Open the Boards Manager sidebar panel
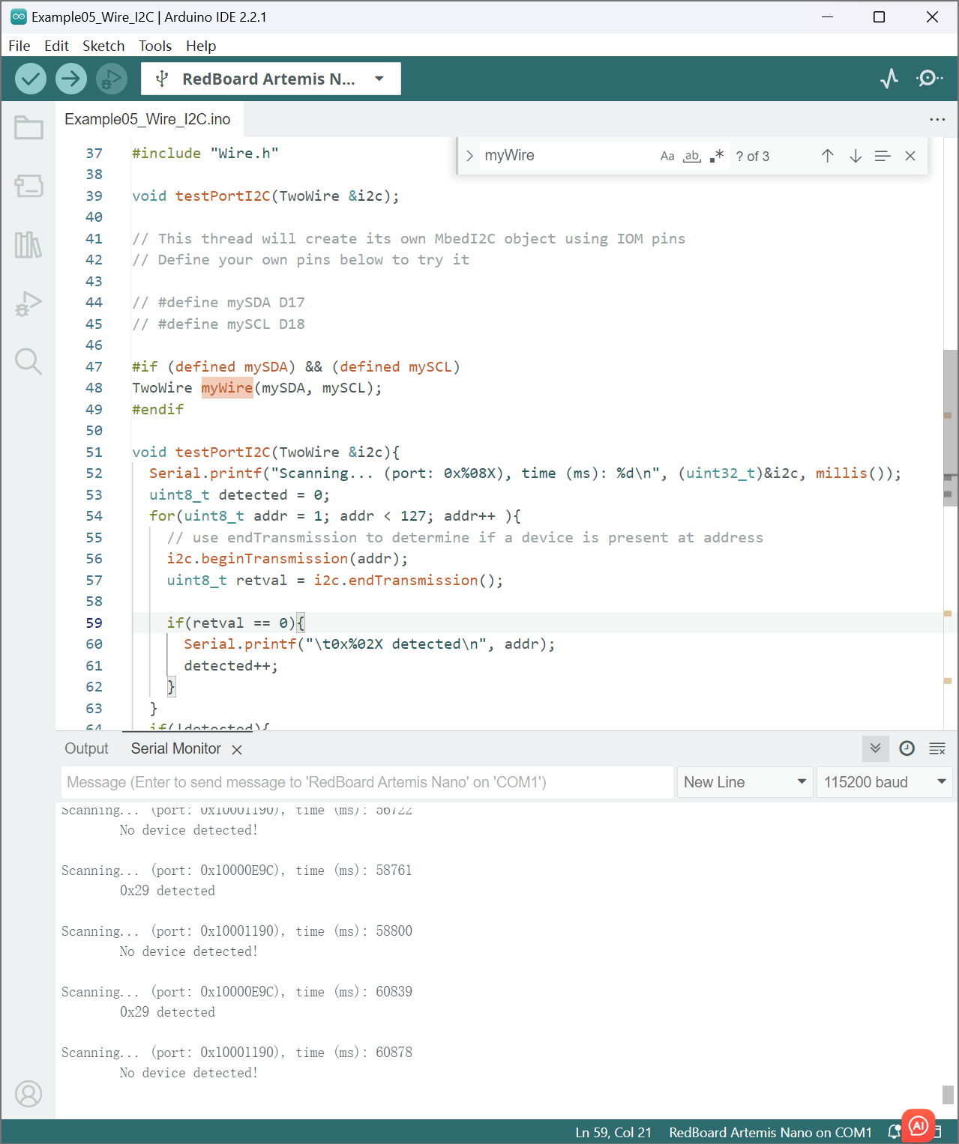Screen dimensions: 959x1144 click(28, 186)
